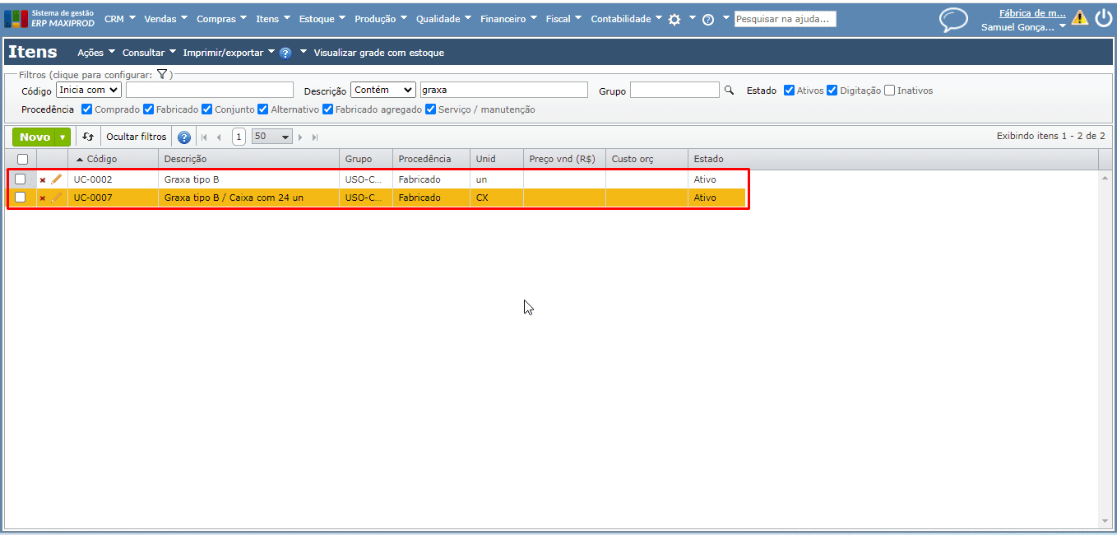
Task: Go to next page of results
Action: [x=300, y=137]
